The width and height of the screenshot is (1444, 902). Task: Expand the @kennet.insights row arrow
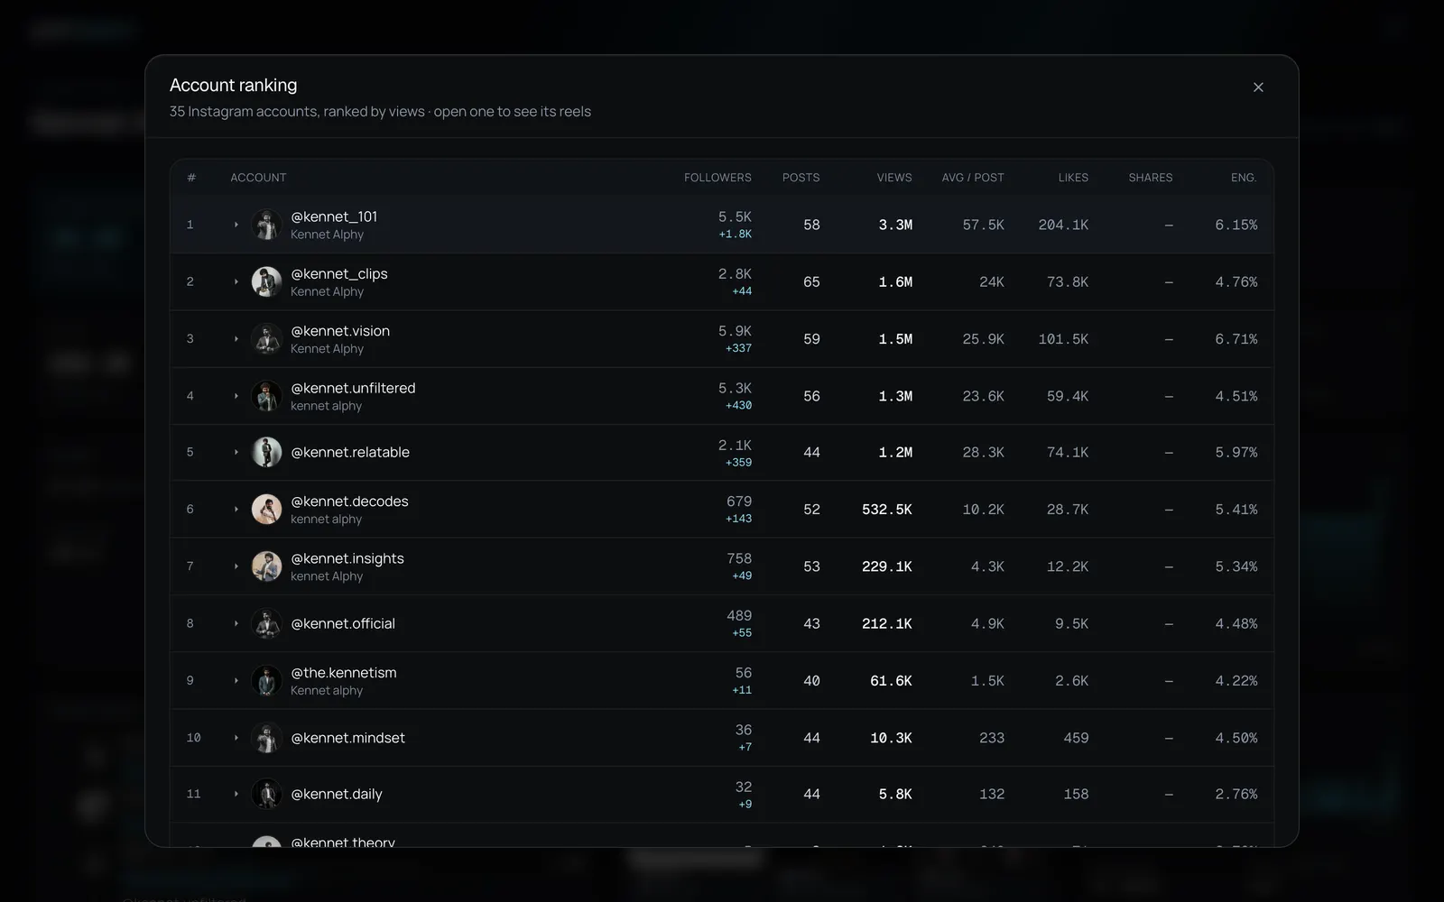pyautogui.click(x=236, y=566)
